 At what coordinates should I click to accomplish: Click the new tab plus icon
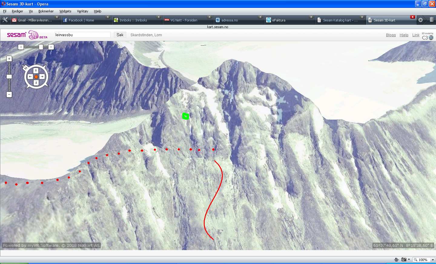click(421, 20)
